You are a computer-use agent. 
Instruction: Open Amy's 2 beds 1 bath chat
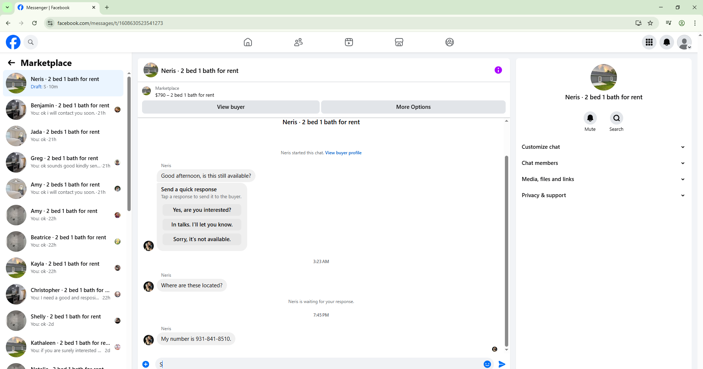(63, 189)
